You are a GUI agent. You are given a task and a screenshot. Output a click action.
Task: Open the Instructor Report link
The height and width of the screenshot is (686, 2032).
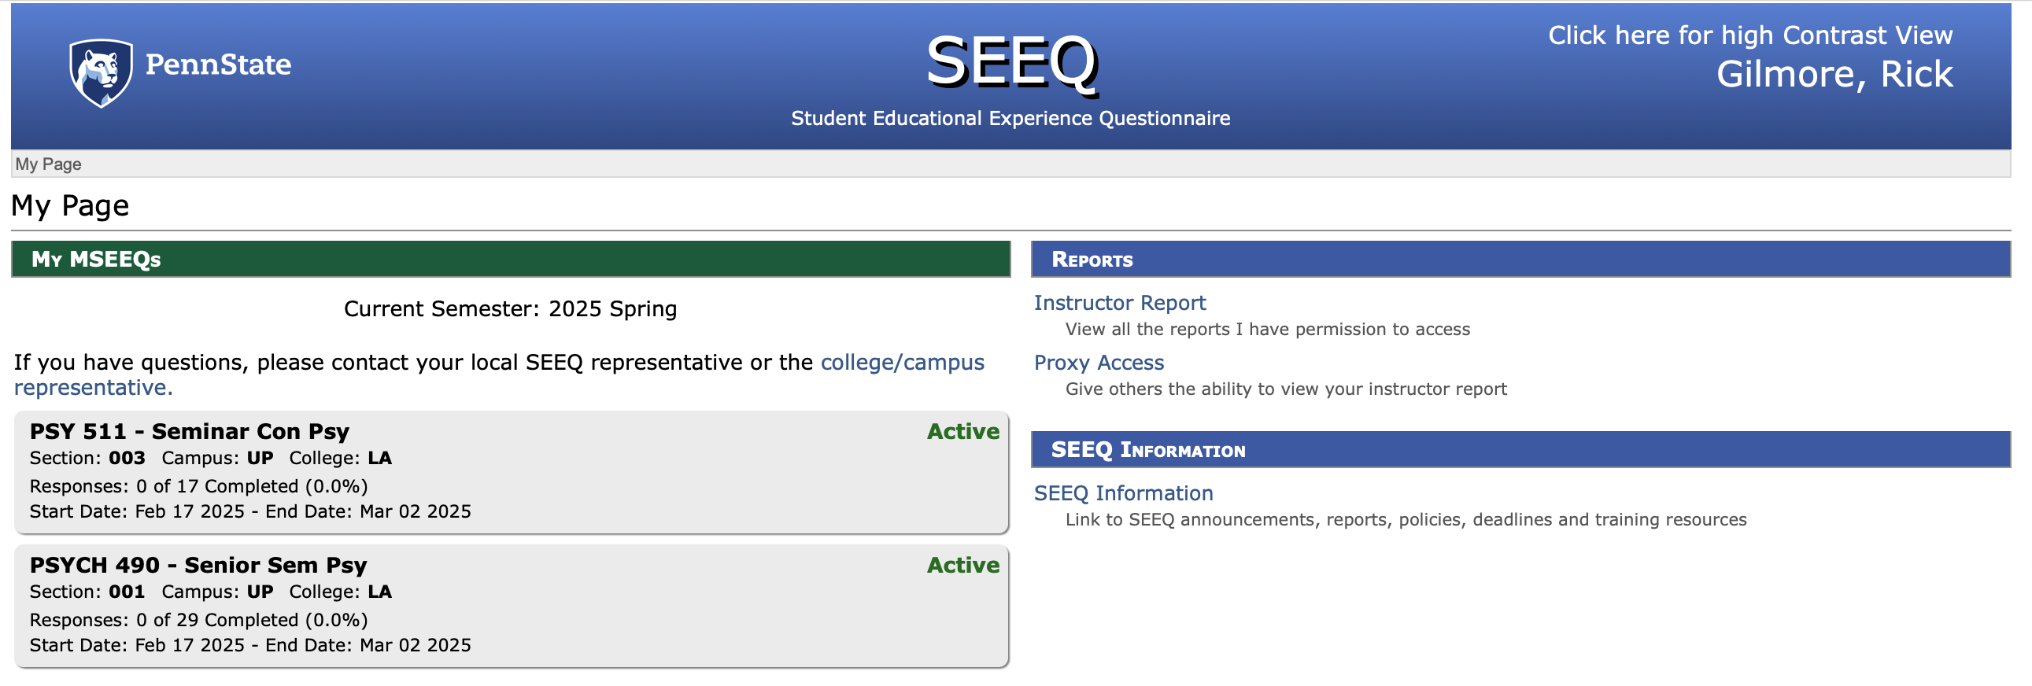(x=1118, y=303)
